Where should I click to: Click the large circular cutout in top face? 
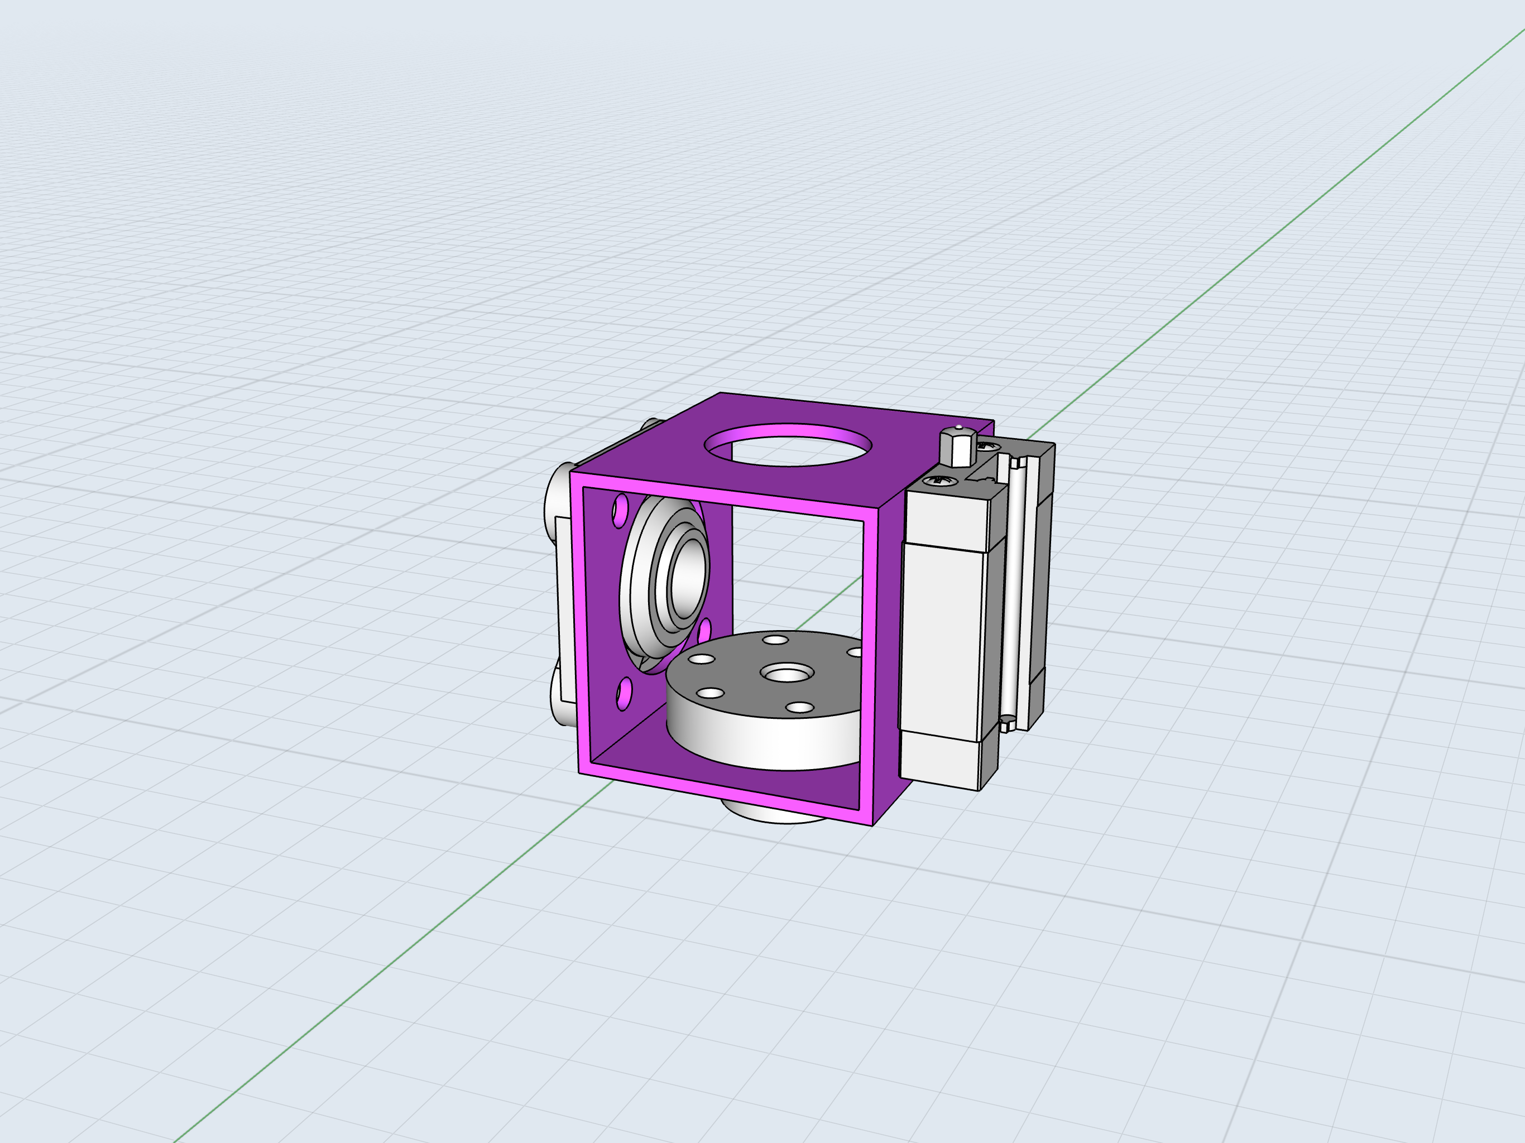click(788, 445)
